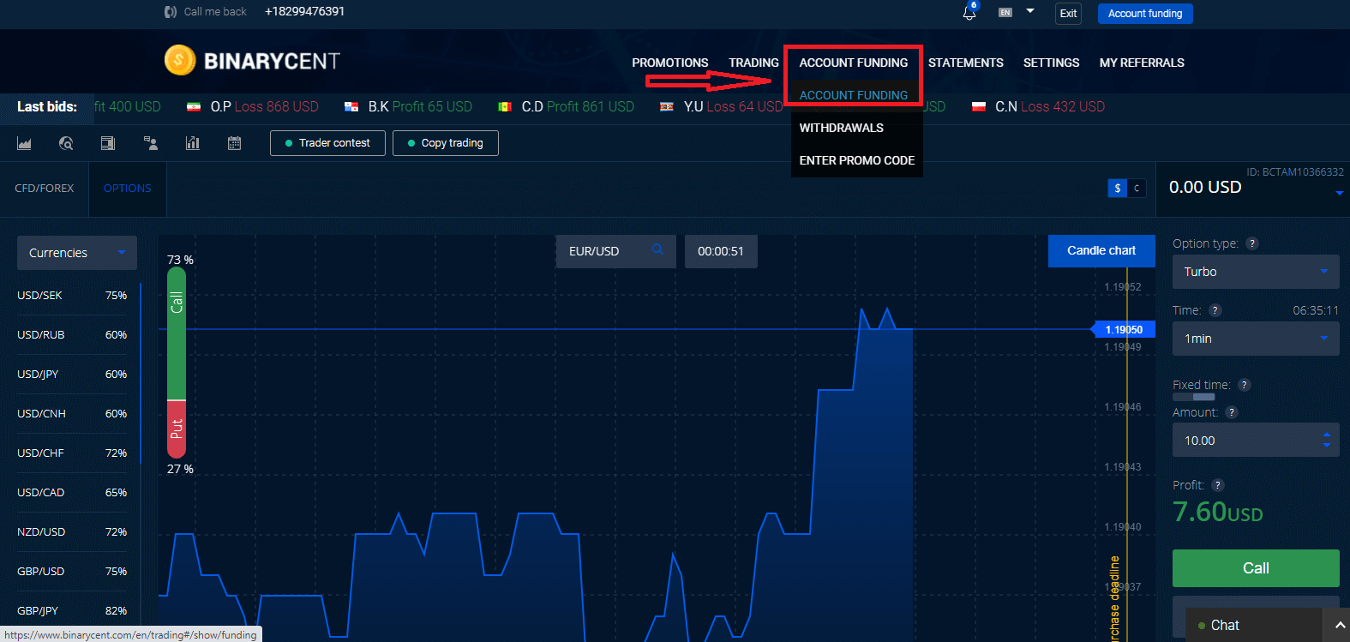This screenshot has height=642, width=1350.
Task: Click phone number +18299476391
Action: coord(304,12)
